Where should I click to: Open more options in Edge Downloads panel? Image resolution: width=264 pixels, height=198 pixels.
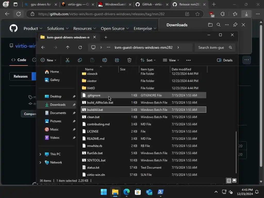[227, 25]
